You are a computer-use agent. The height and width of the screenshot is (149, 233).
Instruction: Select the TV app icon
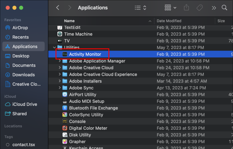tap(60, 41)
